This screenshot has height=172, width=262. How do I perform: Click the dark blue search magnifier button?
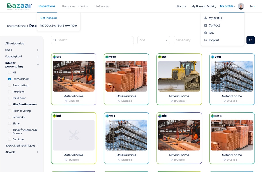pos(250,40)
